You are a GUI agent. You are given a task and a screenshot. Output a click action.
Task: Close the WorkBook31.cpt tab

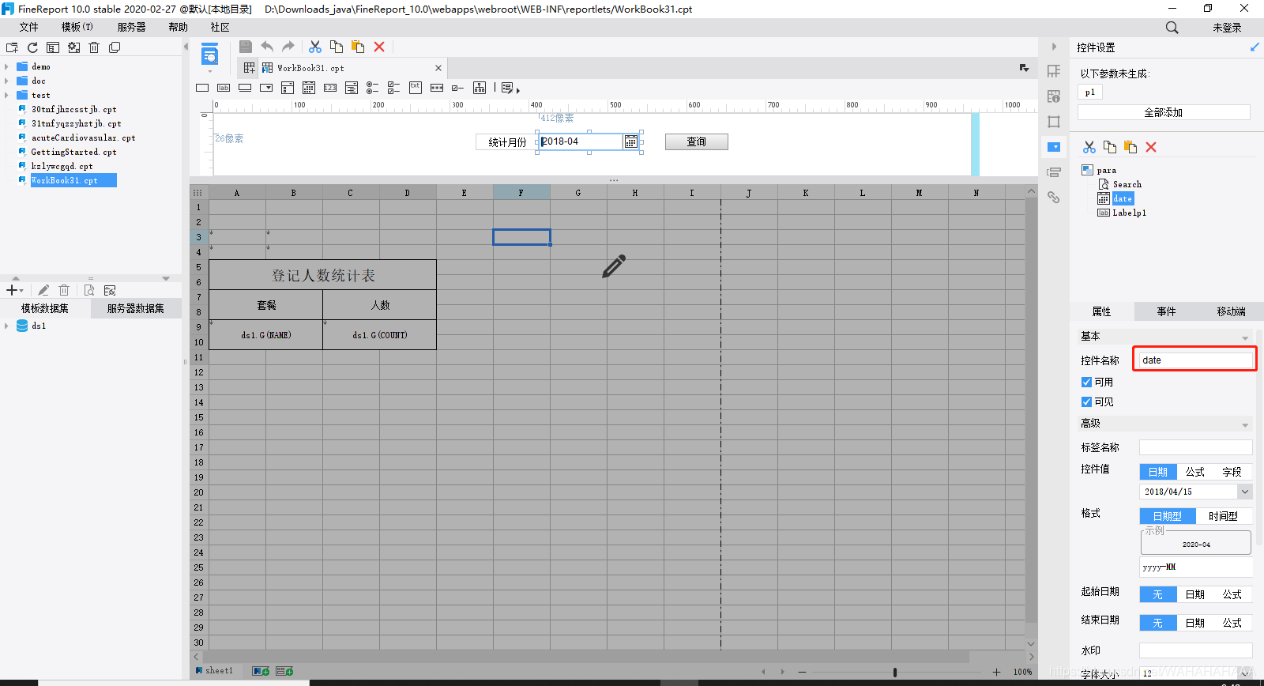pyautogui.click(x=438, y=68)
